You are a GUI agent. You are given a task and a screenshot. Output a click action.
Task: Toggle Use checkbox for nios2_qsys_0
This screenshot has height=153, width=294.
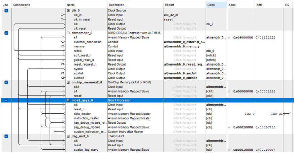pos(6,101)
